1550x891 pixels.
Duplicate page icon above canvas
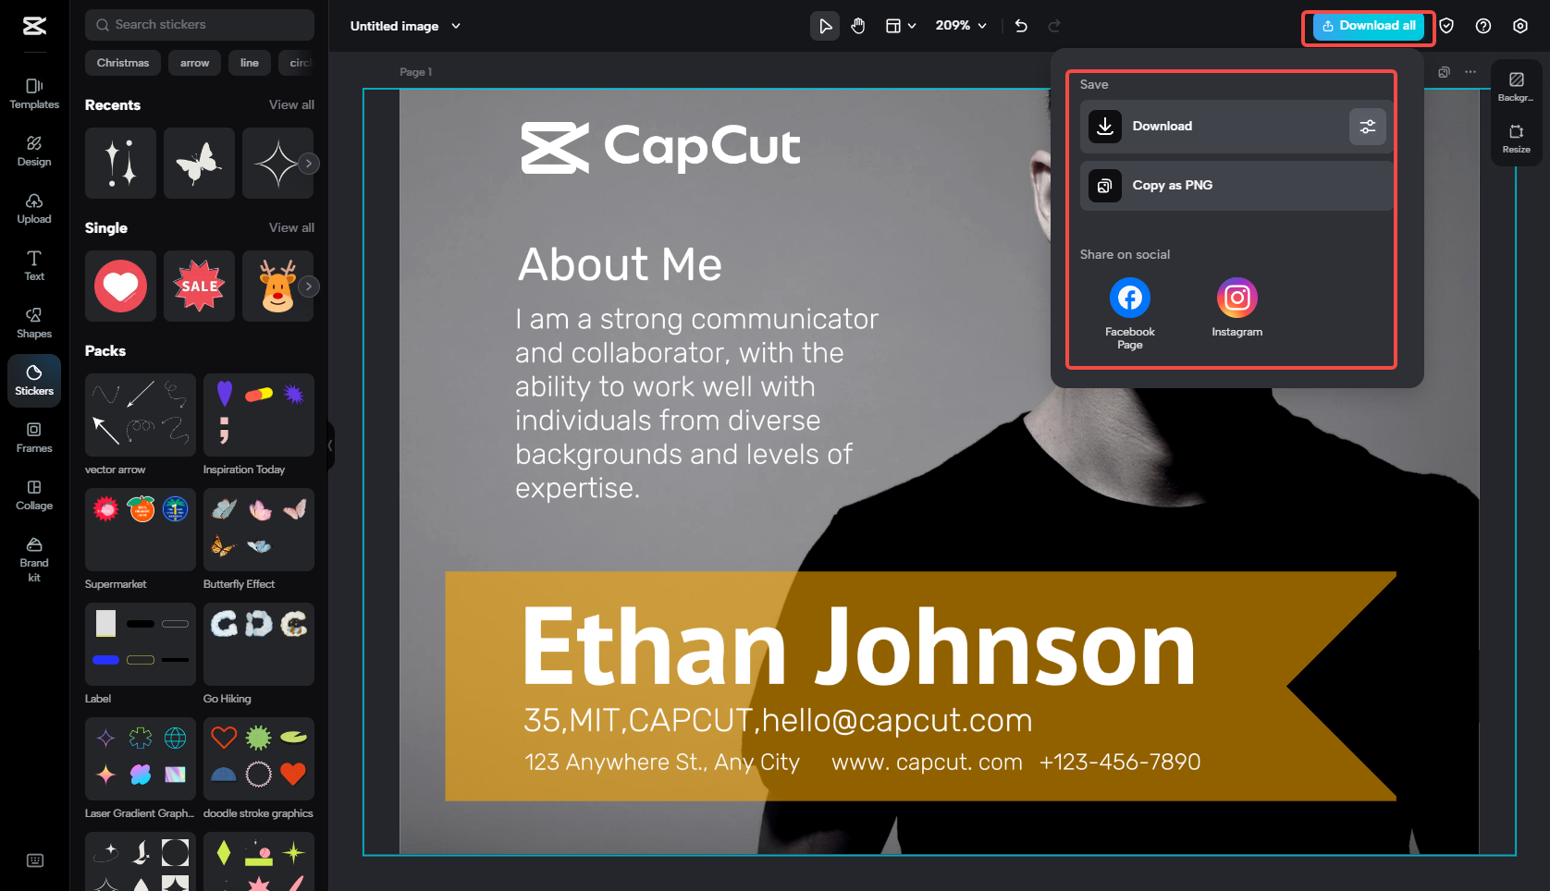[1444, 72]
